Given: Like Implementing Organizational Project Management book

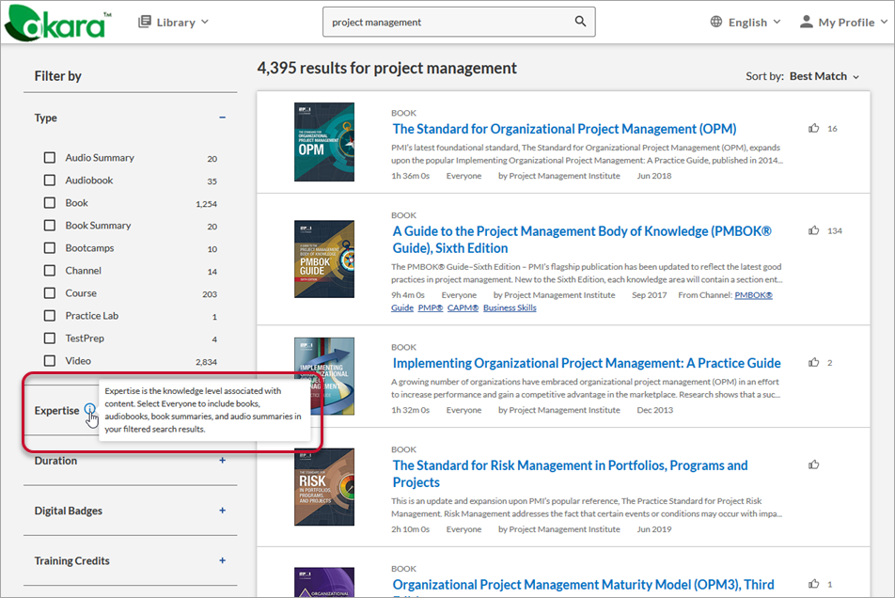Looking at the screenshot, I should pos(814,362).
